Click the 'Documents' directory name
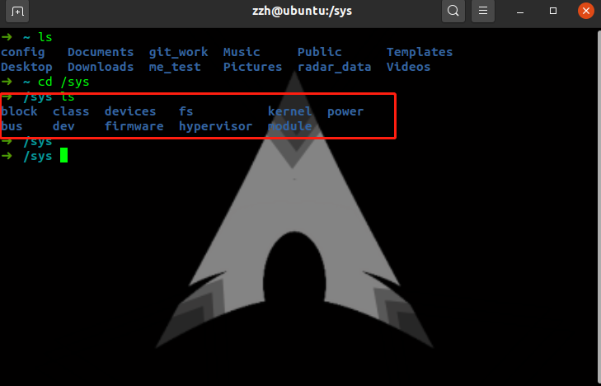This screenshot has height=386, width=601. [x=101, y=52]
